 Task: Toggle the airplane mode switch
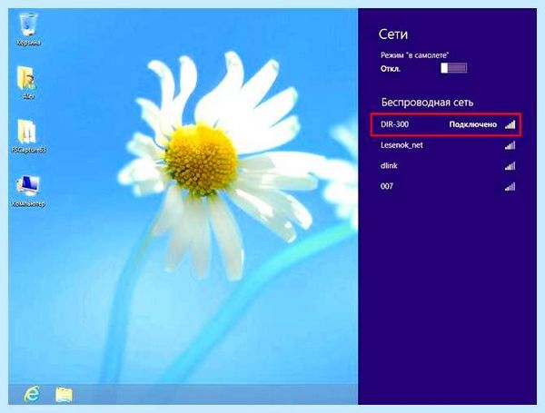453,68
